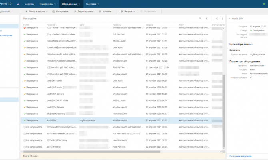Sort by the Агент column header

click(x=181, y=25)
